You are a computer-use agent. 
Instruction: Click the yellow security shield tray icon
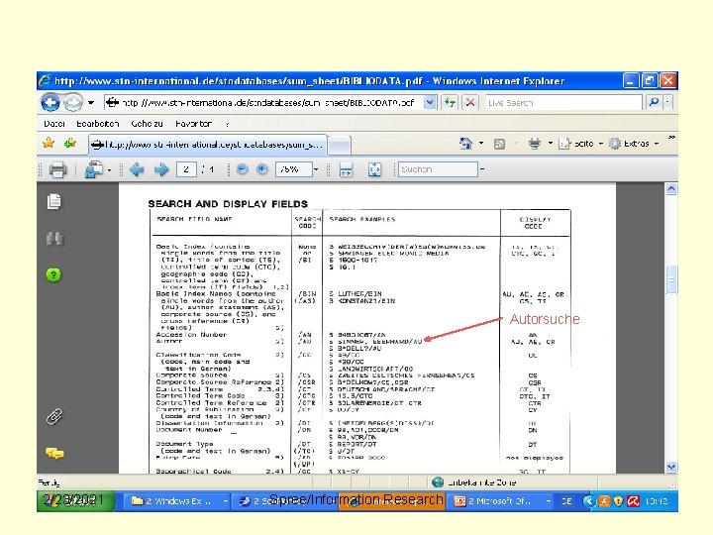point(618,501)
